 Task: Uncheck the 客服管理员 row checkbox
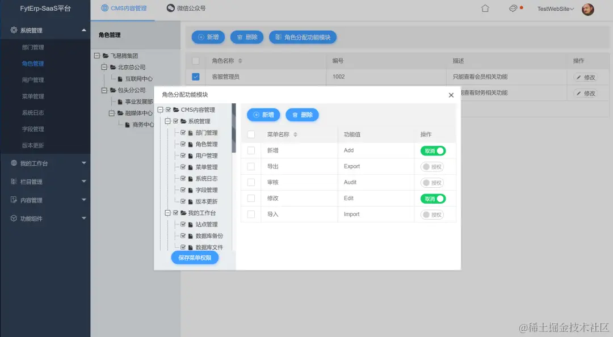pos(196,75)
